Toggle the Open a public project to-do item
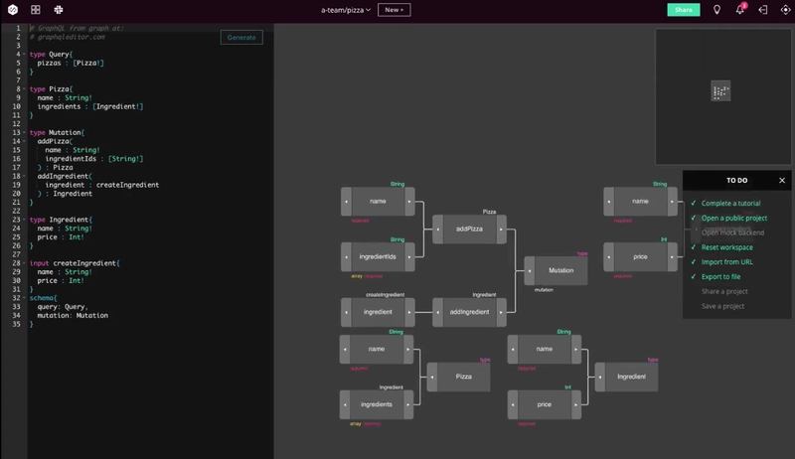Screen dimensions: 795x459 pos(728,218)
